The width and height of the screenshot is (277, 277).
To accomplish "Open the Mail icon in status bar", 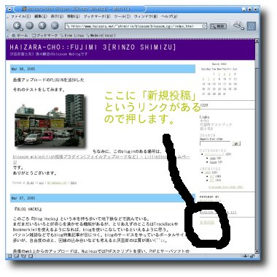I will coord(17,256).
